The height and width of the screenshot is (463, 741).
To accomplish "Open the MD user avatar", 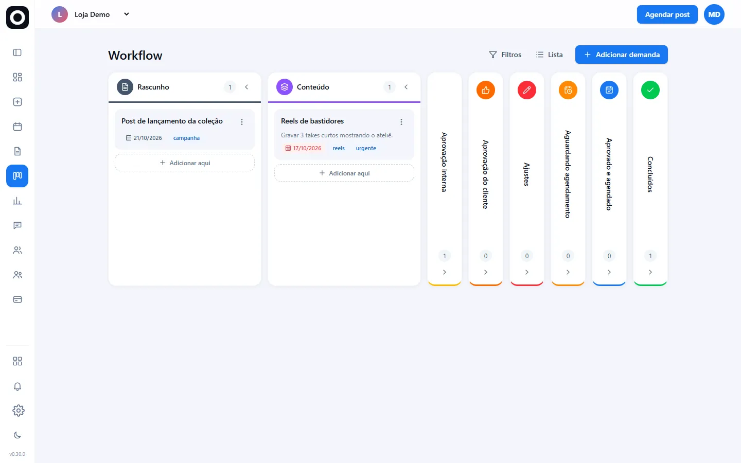I will [x=714, y=14].
